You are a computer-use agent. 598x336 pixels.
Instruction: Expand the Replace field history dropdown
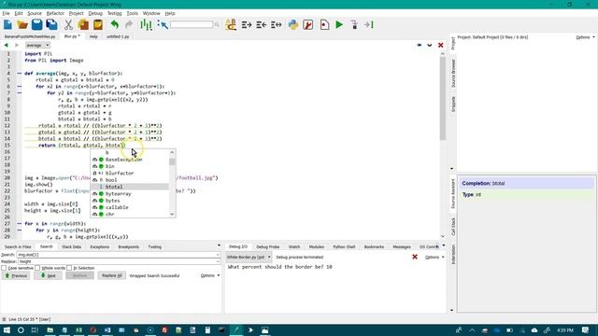point(218,261)
